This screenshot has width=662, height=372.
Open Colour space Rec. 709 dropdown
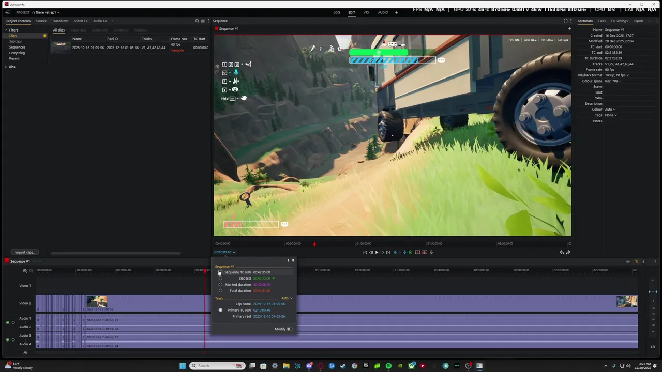tap(613, 81)
